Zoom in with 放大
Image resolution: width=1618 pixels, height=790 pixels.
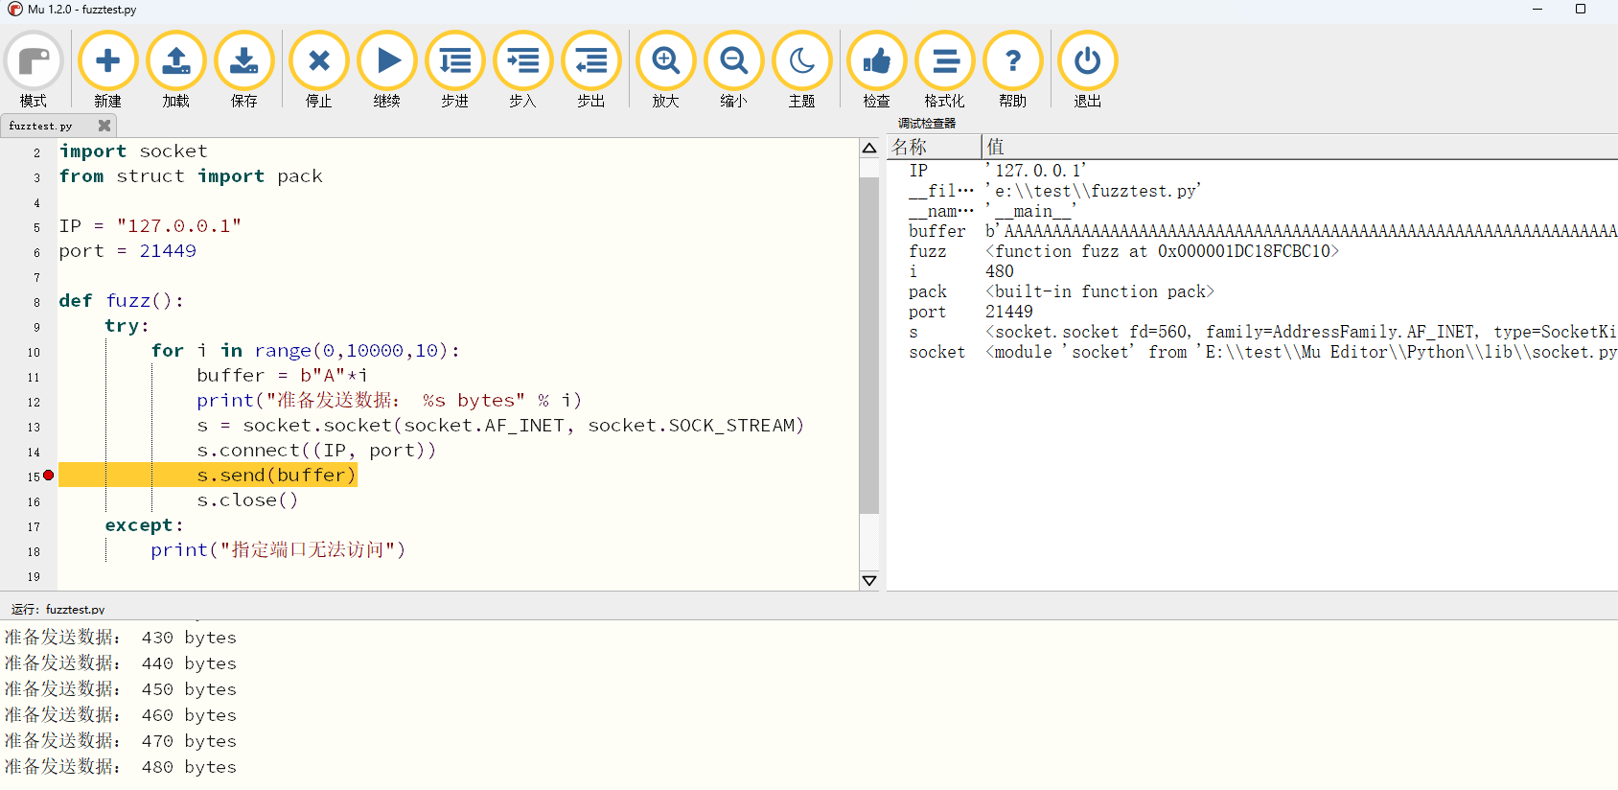click(x=665, y=69)
